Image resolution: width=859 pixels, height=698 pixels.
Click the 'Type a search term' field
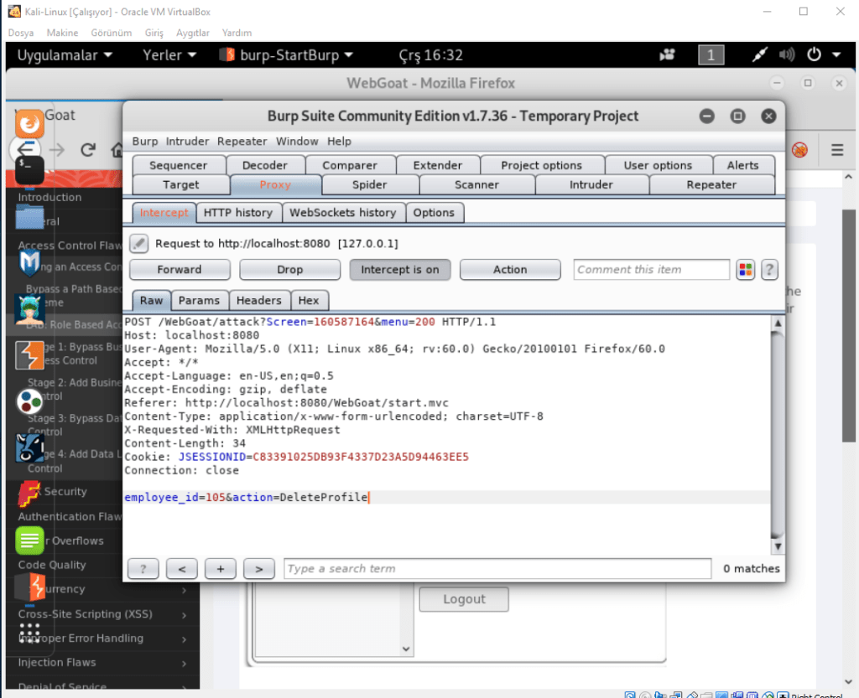tap(497, 569)
